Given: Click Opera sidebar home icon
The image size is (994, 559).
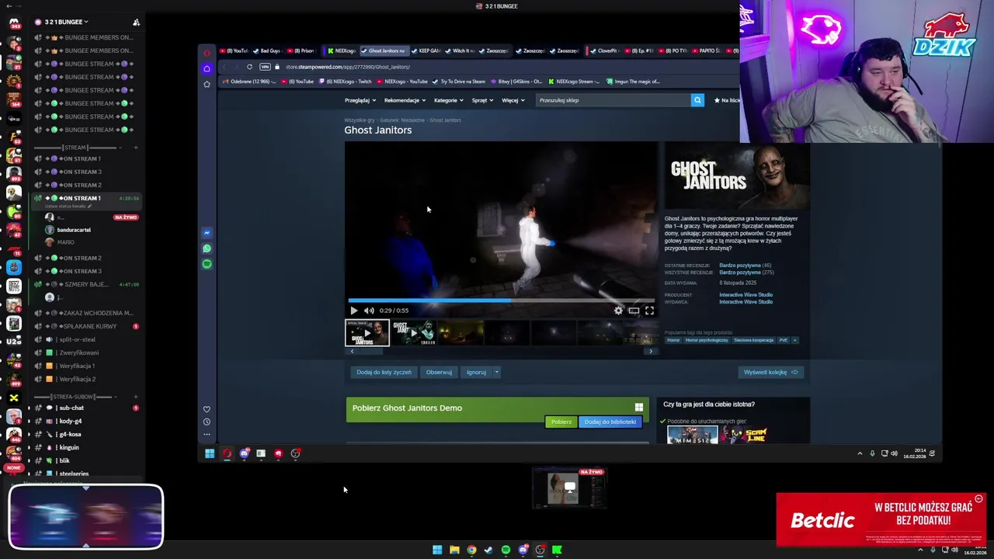Looking at the screenshot, I should (x=207, y=68).
